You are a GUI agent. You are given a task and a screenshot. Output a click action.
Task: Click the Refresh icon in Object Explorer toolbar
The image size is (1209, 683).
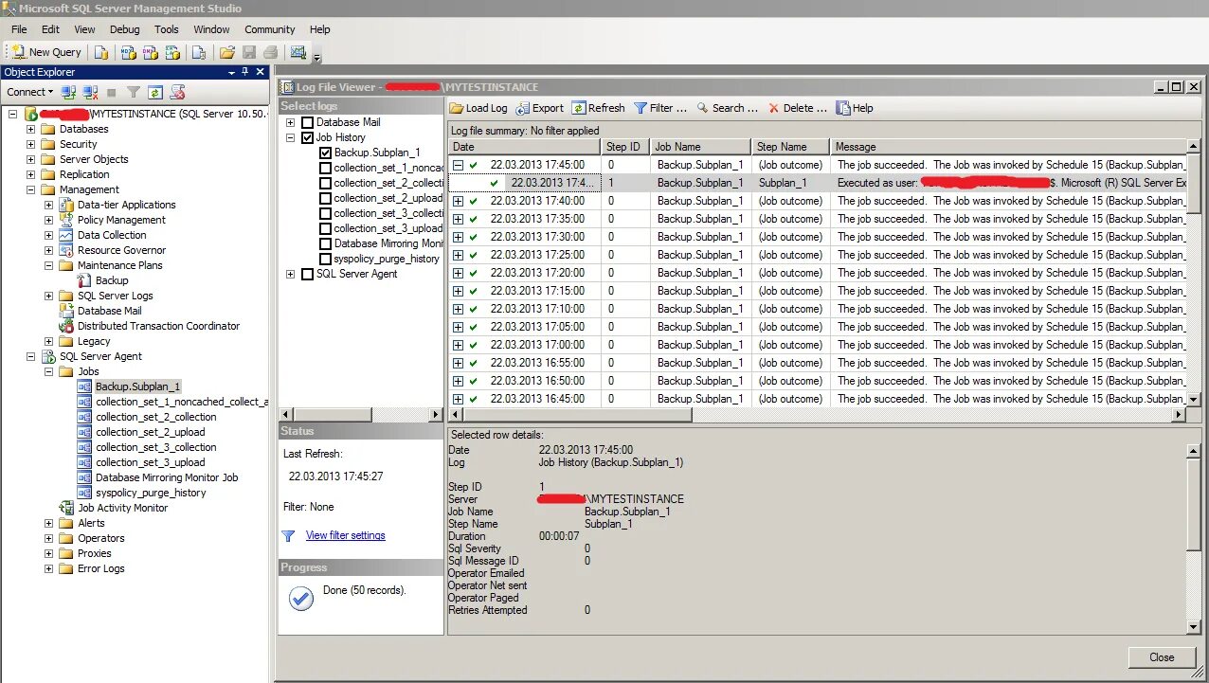point(154,92)
